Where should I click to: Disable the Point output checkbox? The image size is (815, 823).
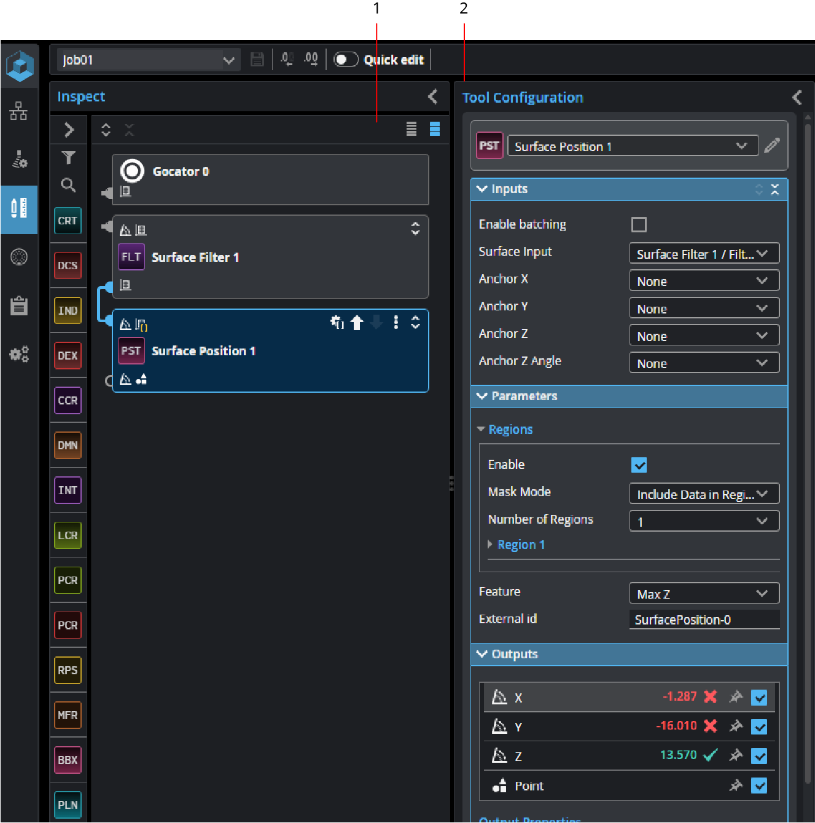coord(759,786)
